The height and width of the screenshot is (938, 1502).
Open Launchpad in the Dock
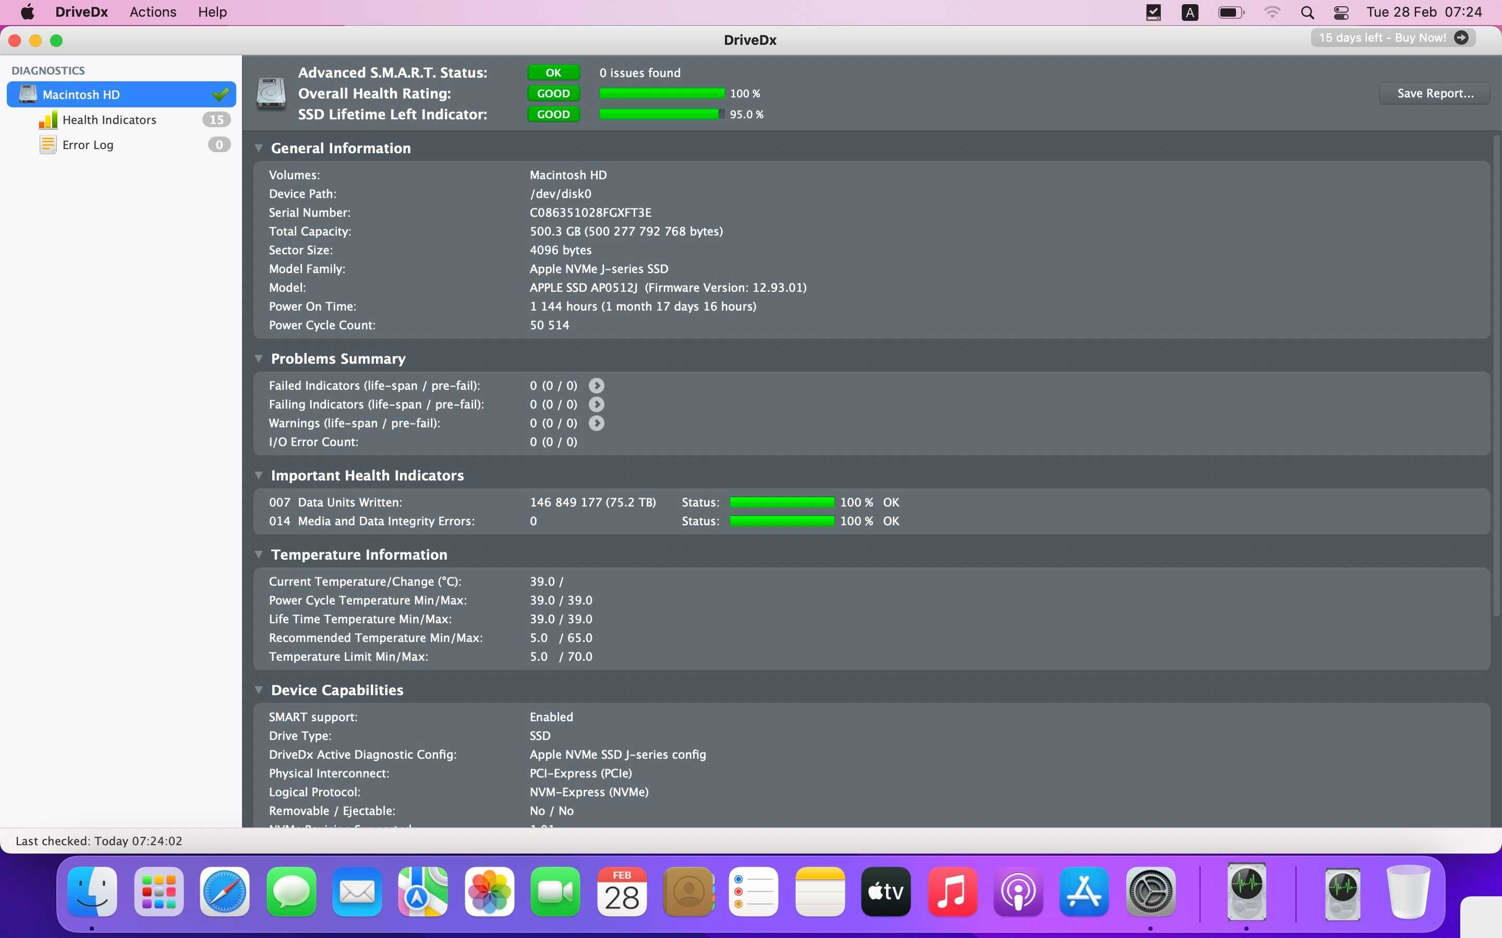click(x=158, y=892)
